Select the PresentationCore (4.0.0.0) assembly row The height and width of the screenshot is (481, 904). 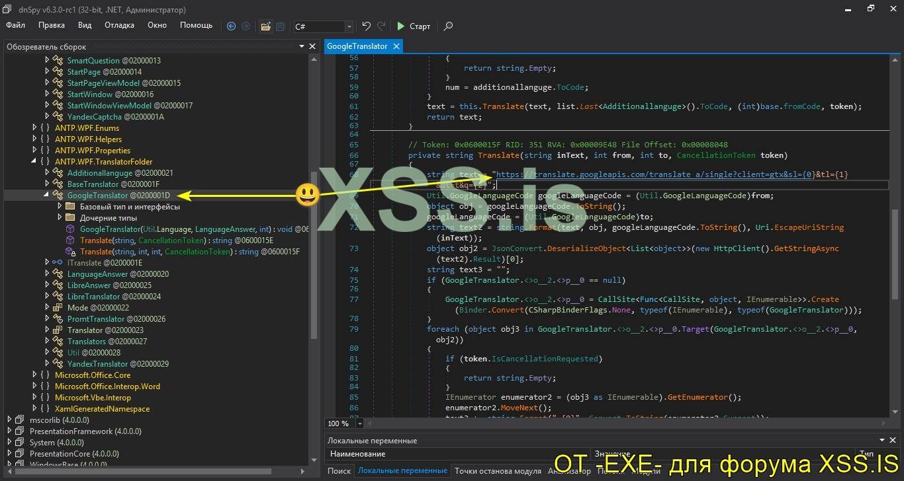click(x=74, y=453)
